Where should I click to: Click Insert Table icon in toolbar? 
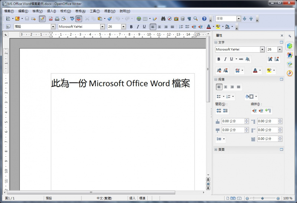point(145,19)
